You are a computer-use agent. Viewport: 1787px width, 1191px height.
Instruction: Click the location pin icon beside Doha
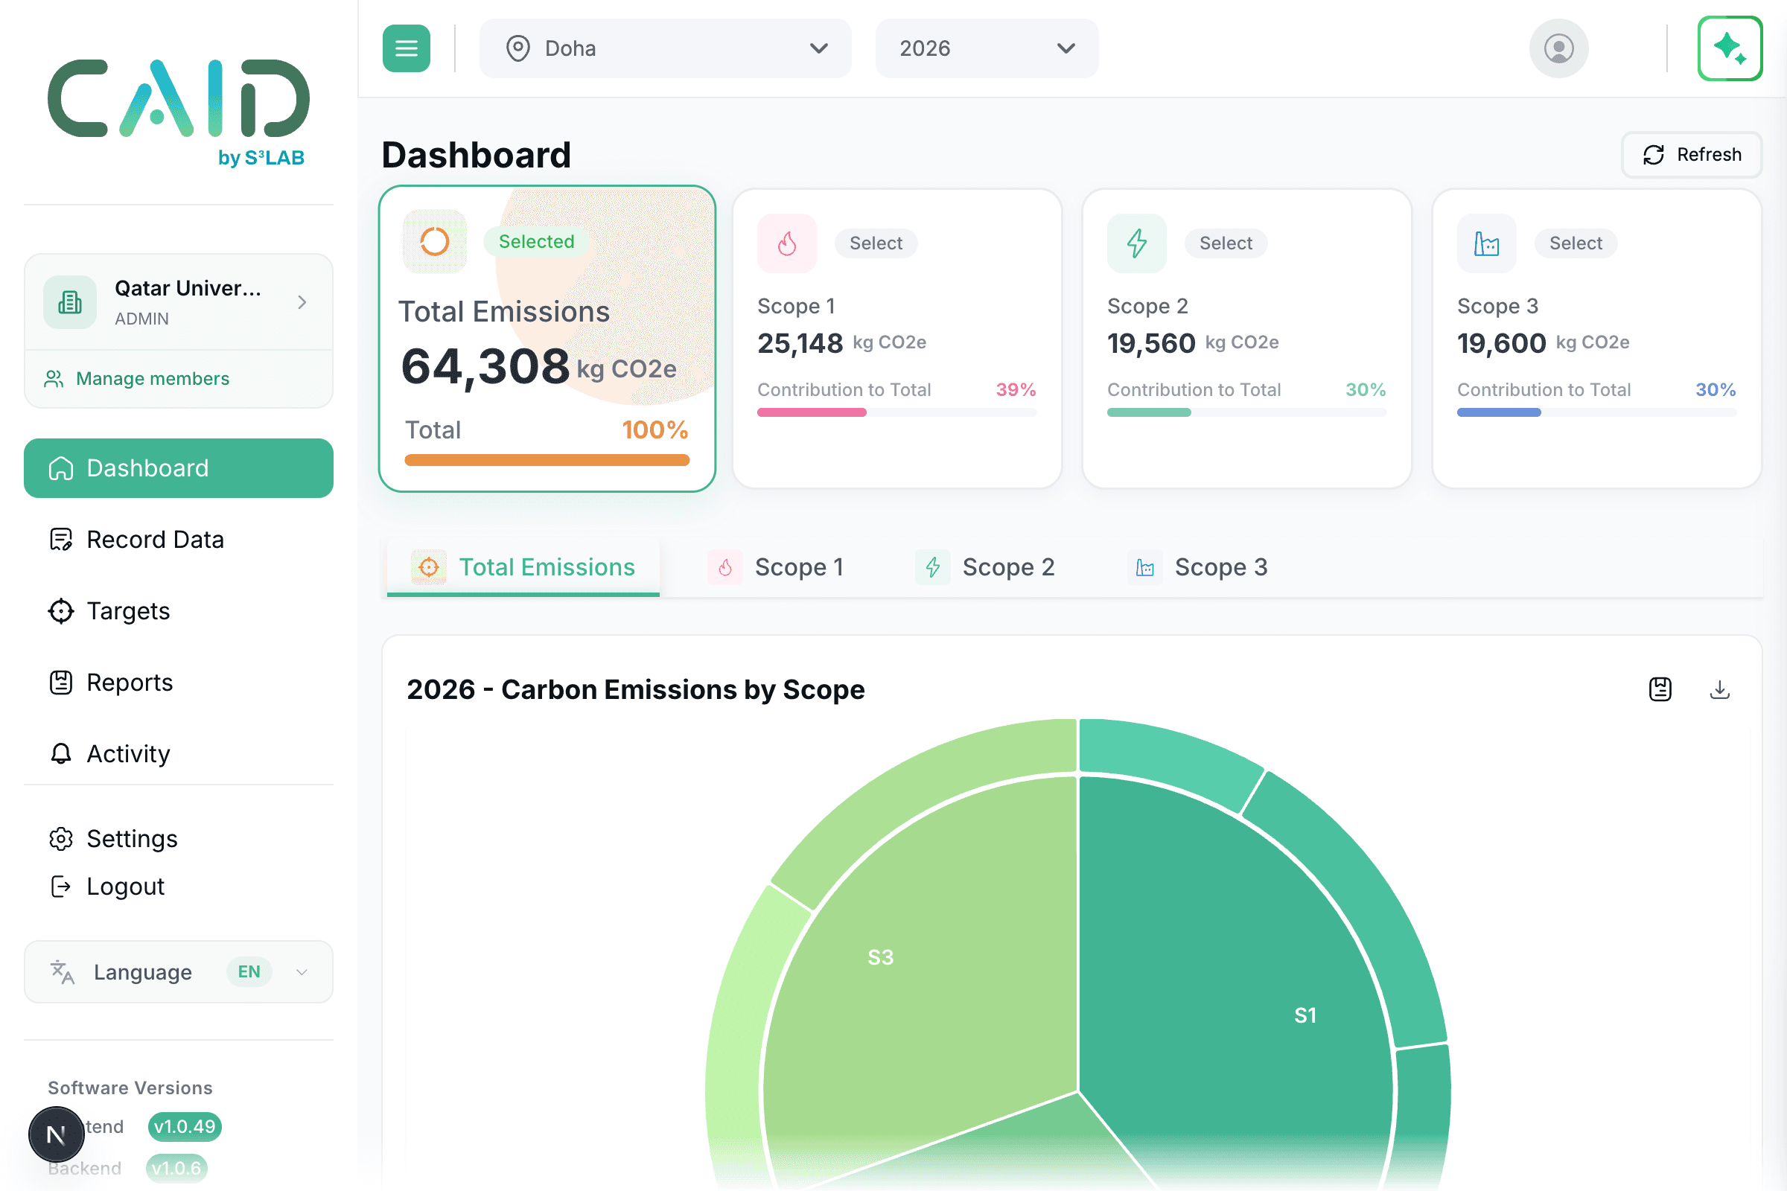coord(518,48)
